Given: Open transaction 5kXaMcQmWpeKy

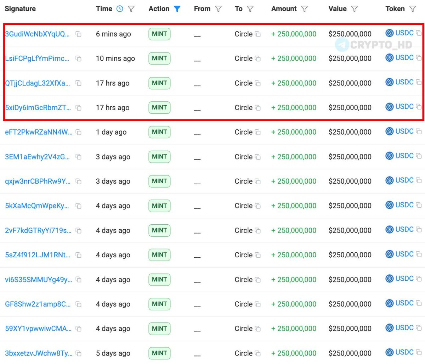Looking at the screenshot, I should (37, 206).
